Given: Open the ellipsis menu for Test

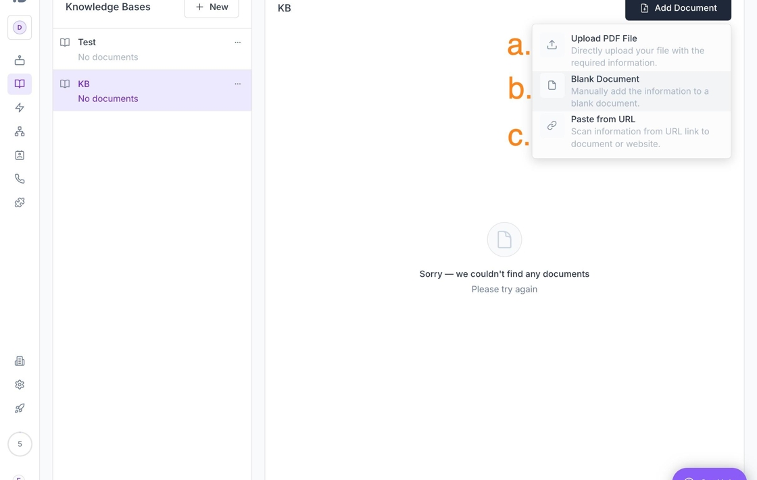Looking at the screenshot, I should (x=237, y=43).
